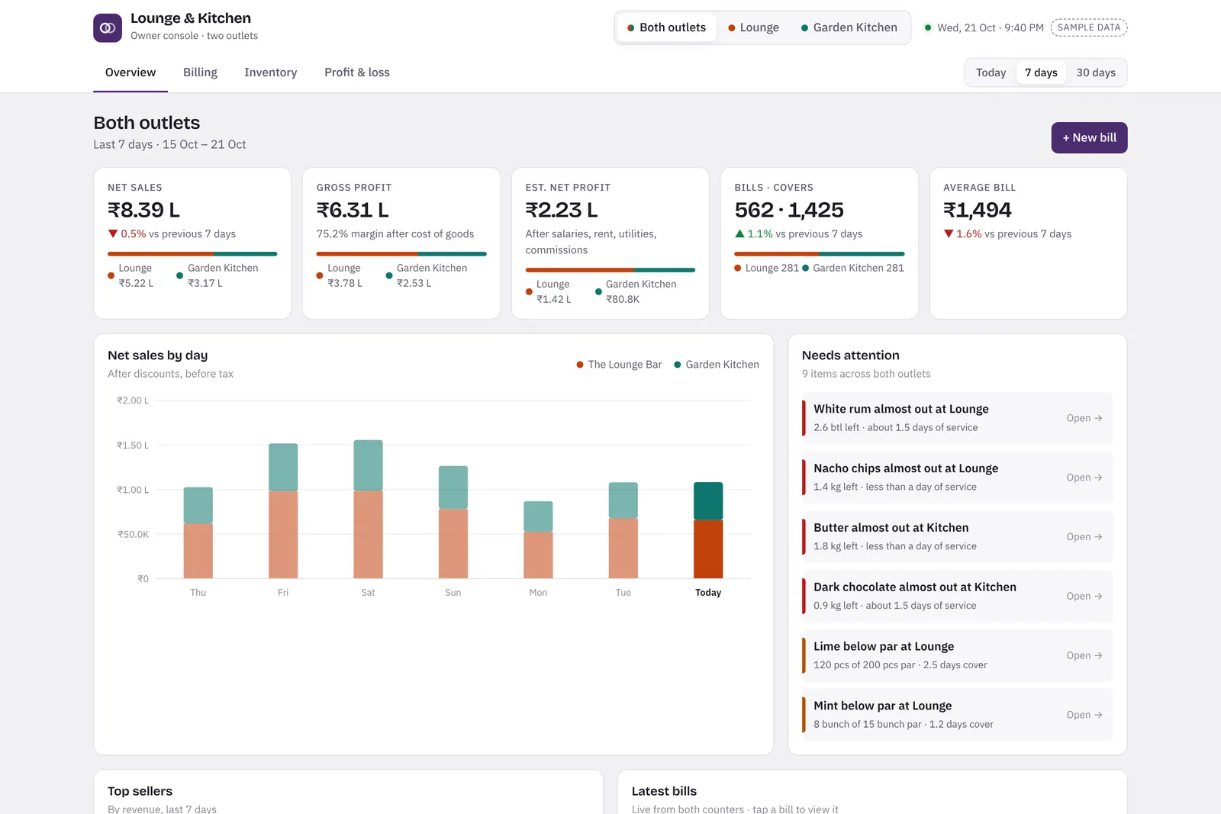Go to Inventory tab
The width and height of the screenshot is (1221, 814).
pyautogui.click(x=270, y=72)
